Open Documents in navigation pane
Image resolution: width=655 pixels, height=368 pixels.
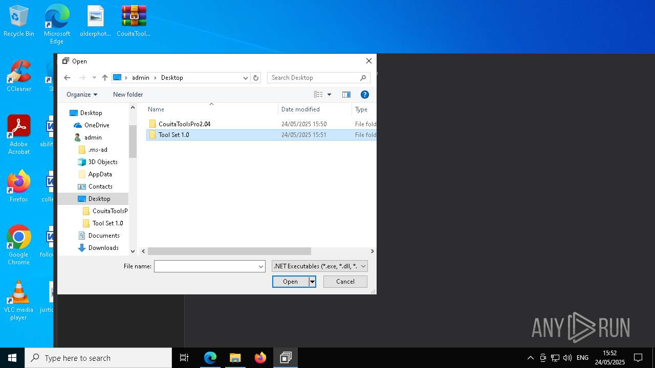tap(104, 236)
